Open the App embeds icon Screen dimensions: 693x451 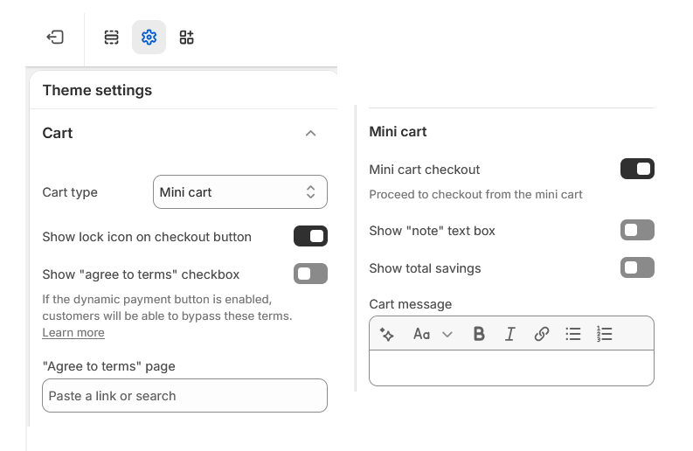[x=186, y=37]
